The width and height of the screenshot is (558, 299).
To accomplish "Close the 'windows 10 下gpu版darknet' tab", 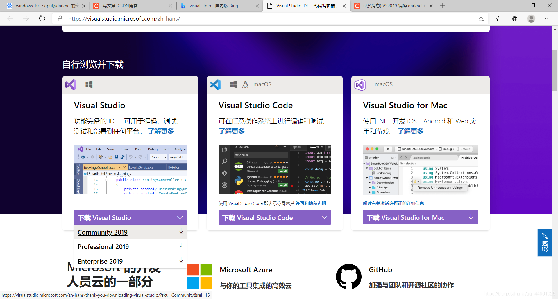I will [x=84, y=6].
